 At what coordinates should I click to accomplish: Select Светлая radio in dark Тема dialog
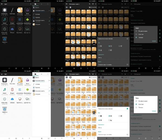coord(136,34)
